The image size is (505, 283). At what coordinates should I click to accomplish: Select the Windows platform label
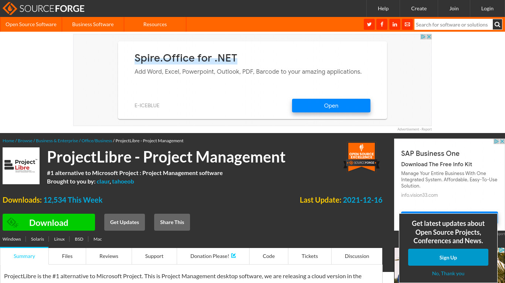pyautogui.click(x=12, y=239)
